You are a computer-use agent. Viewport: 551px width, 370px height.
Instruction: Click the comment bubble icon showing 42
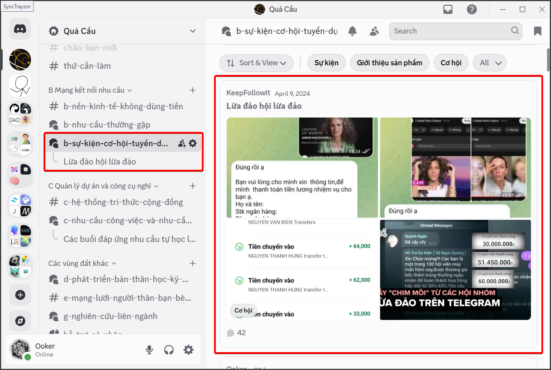pos(231,333)
